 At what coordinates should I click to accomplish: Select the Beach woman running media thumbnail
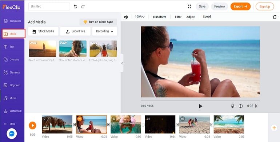click(x=43, y=49)
